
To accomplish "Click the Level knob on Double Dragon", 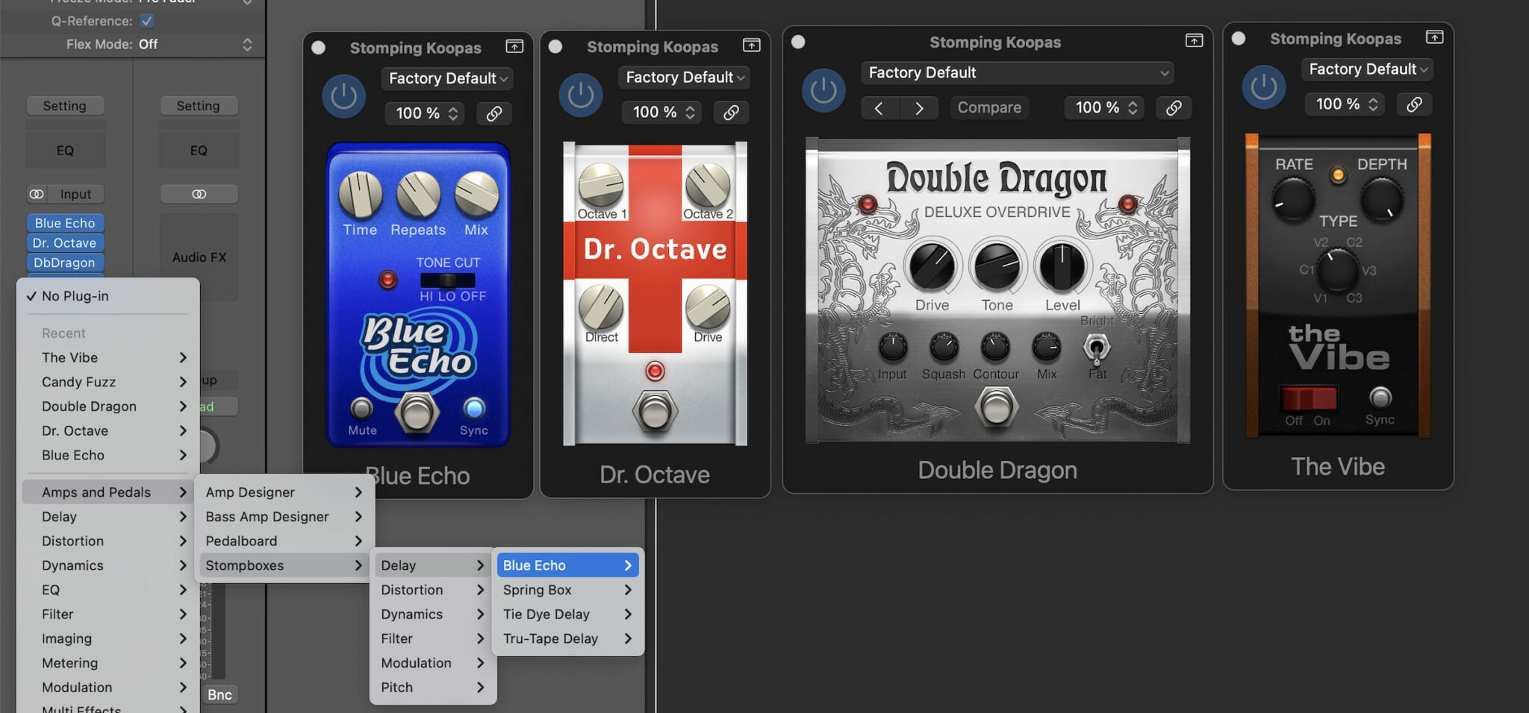I will coord(1062,266).
